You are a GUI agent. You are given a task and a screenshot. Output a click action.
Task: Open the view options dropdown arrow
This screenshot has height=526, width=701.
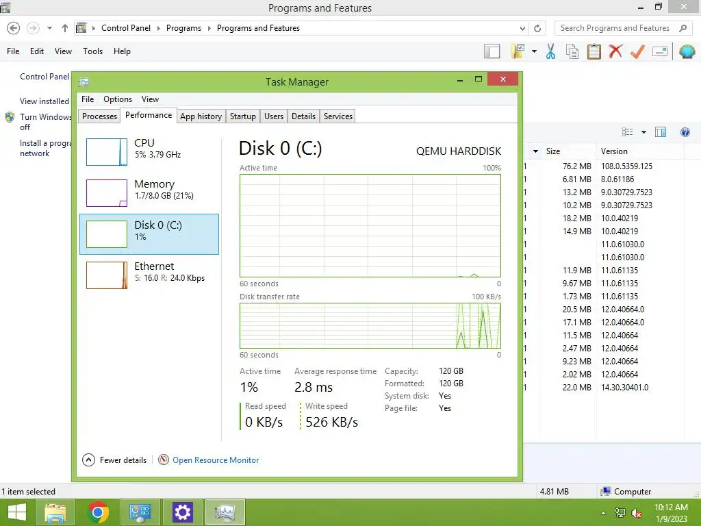pos(643,132)
